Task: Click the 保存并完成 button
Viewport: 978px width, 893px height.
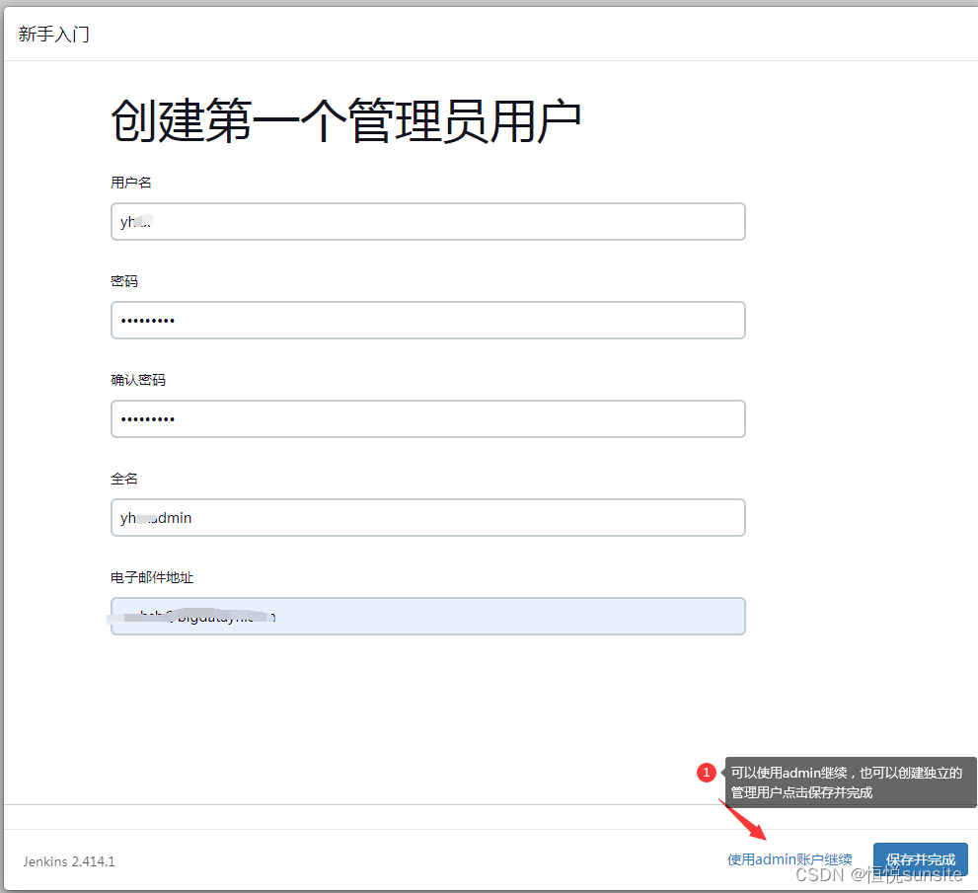Action: (x=920, y=858)
